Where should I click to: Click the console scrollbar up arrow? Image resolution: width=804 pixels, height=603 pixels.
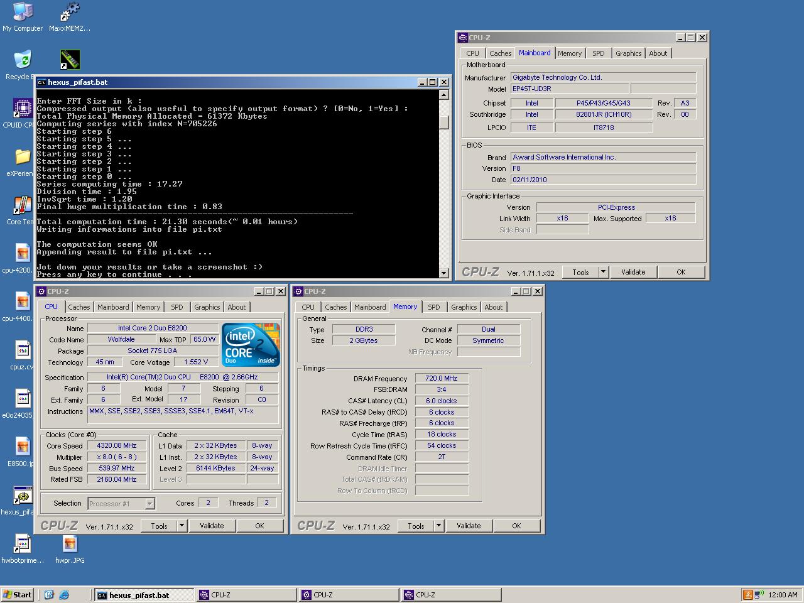(x=444, y=95)
